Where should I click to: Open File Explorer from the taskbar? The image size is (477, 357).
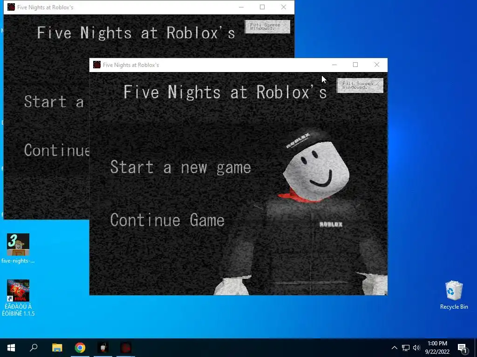point(57,348)
